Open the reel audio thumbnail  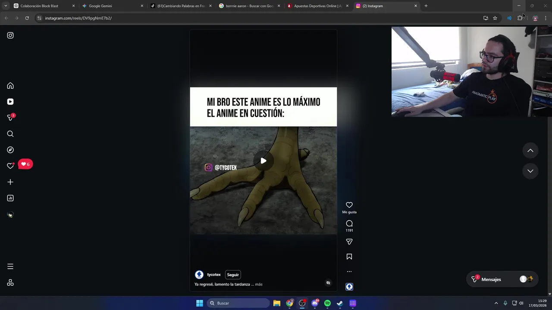349,287
